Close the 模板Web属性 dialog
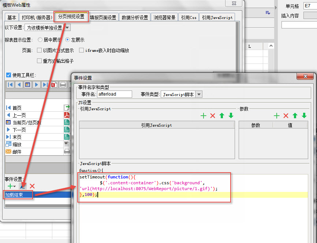Viewport: 317px width, 243px height. [234, 3]
